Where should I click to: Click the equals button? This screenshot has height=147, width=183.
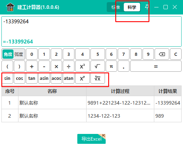click(156, 66)
